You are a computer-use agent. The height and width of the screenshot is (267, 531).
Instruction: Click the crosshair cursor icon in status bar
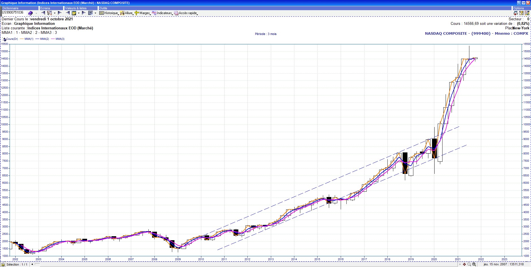pyautogui.click(x=464, y=264)
